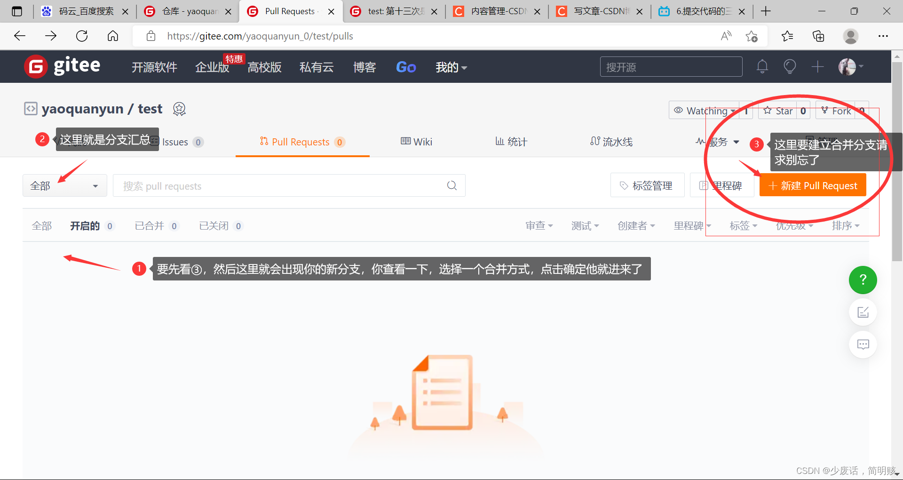View site information lock icon

click(151, 36)
